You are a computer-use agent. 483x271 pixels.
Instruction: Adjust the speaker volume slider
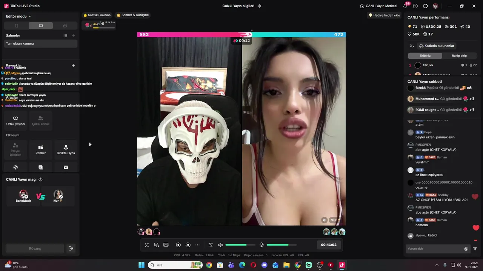pyautogui.click(x=240, y=245)
